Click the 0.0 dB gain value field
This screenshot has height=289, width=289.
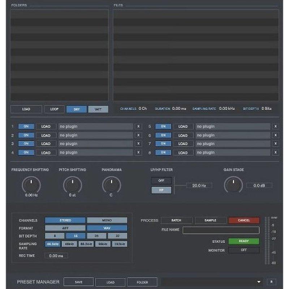point(259,185)
